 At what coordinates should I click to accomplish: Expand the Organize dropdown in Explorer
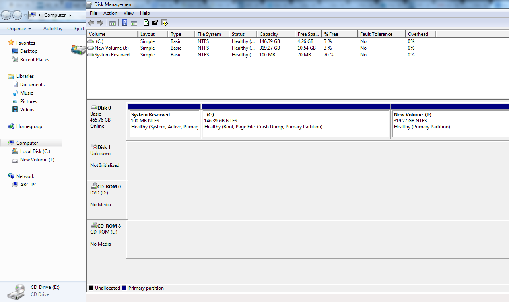coord(19,29)
